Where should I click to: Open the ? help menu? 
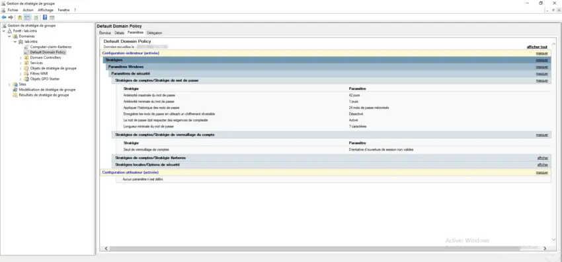(75, 10)
